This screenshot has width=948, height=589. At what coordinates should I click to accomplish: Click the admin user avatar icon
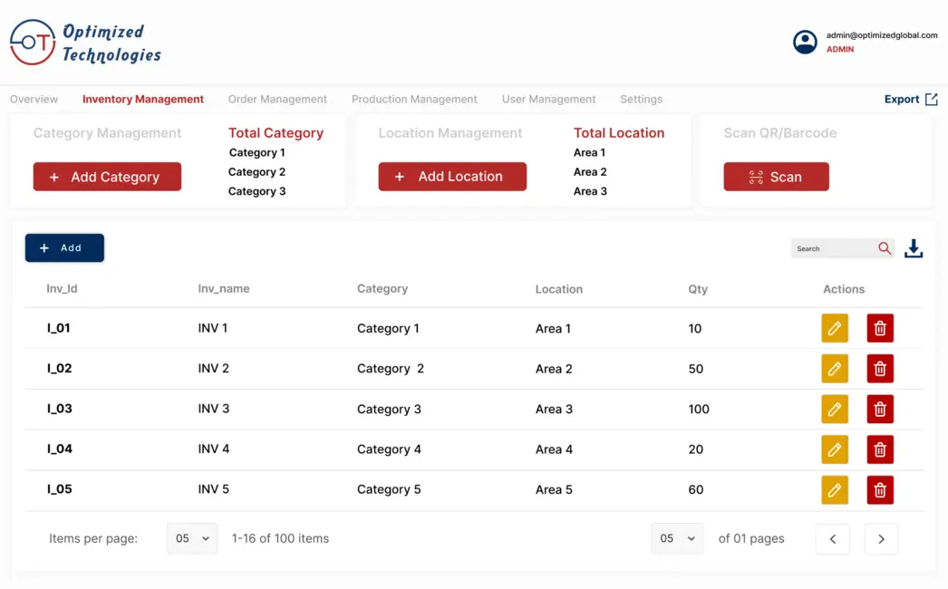805,42
